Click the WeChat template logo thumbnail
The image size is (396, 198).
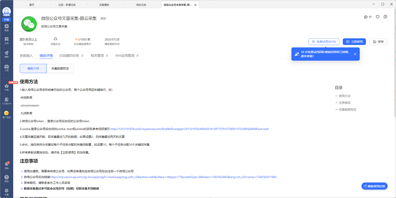29,24
